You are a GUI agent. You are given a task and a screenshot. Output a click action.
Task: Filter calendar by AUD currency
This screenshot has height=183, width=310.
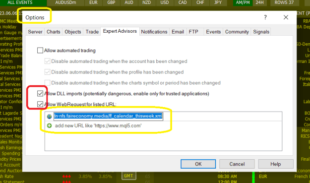129,2
